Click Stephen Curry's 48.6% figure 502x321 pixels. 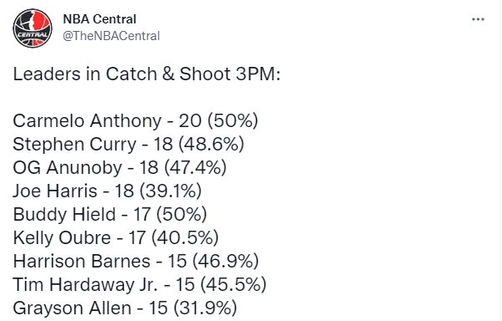pos(212,145)
